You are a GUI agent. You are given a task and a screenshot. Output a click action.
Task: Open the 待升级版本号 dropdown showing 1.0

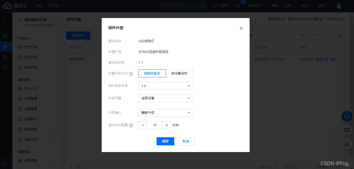165,86
